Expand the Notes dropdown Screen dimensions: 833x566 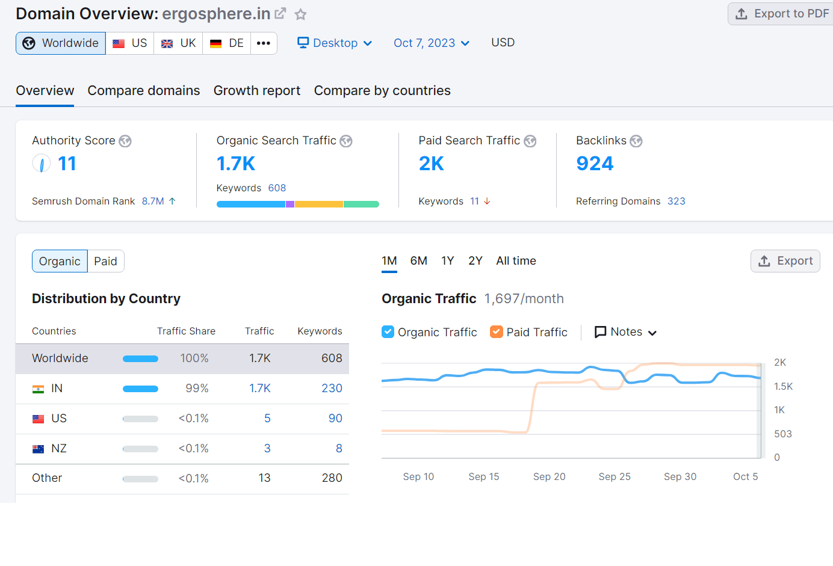click(625, 332)
